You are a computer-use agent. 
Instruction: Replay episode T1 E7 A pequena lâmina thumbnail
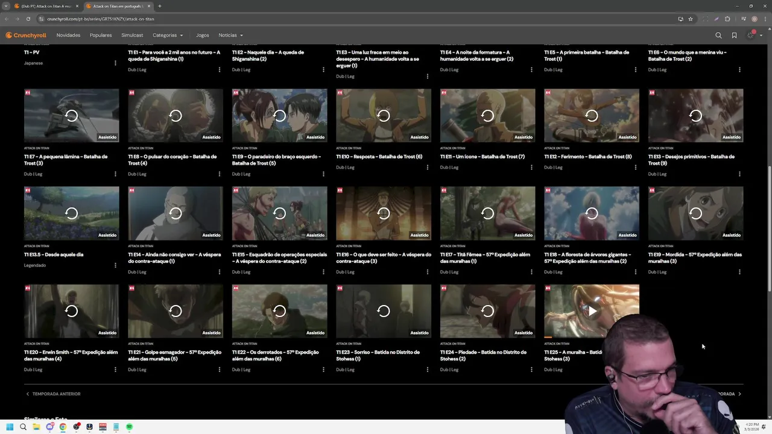click(72, 116)
